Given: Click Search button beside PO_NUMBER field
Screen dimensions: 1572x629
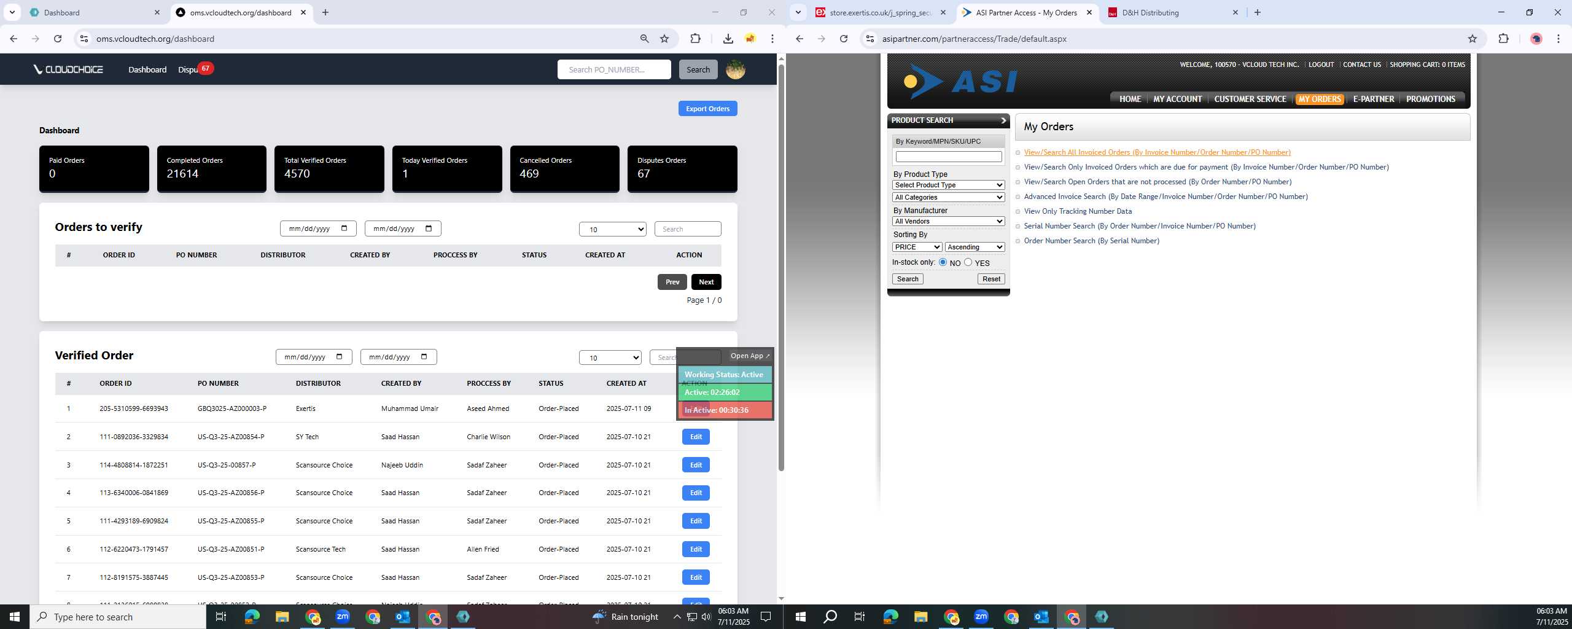Looking at the screenshot, I should [x=698, y=69].
